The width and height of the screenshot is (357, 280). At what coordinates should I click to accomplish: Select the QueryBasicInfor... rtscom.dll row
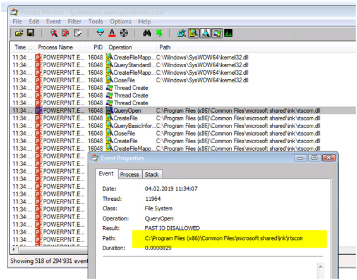pos(183,125)
